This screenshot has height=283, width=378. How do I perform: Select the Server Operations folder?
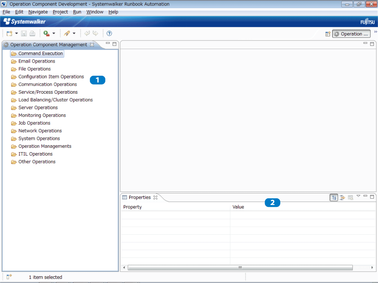35,108
